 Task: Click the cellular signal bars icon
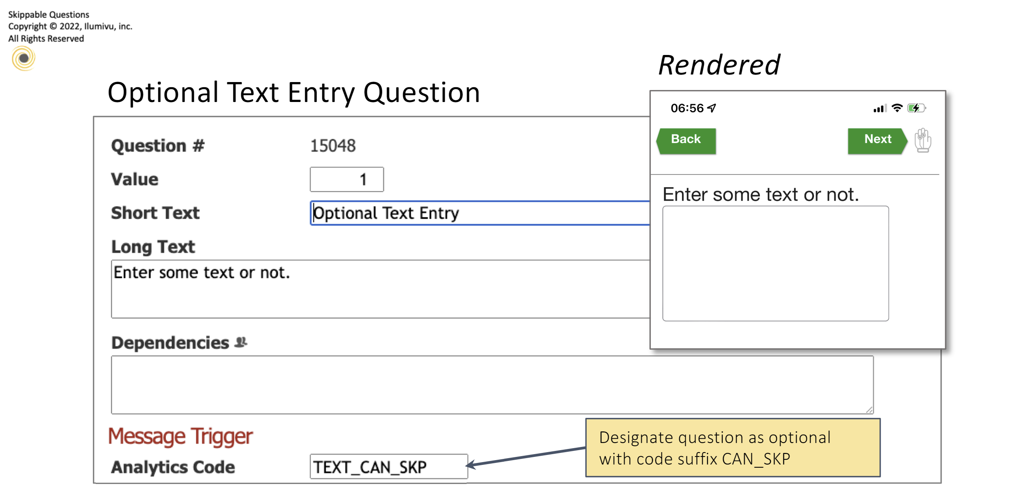tap(879, 108)
